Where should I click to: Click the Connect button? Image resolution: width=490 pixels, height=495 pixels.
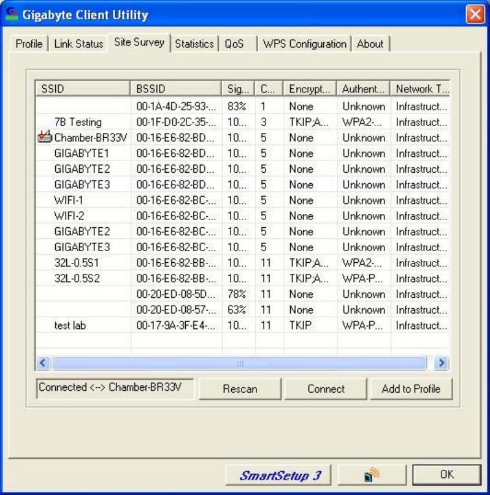pos(326,389)
